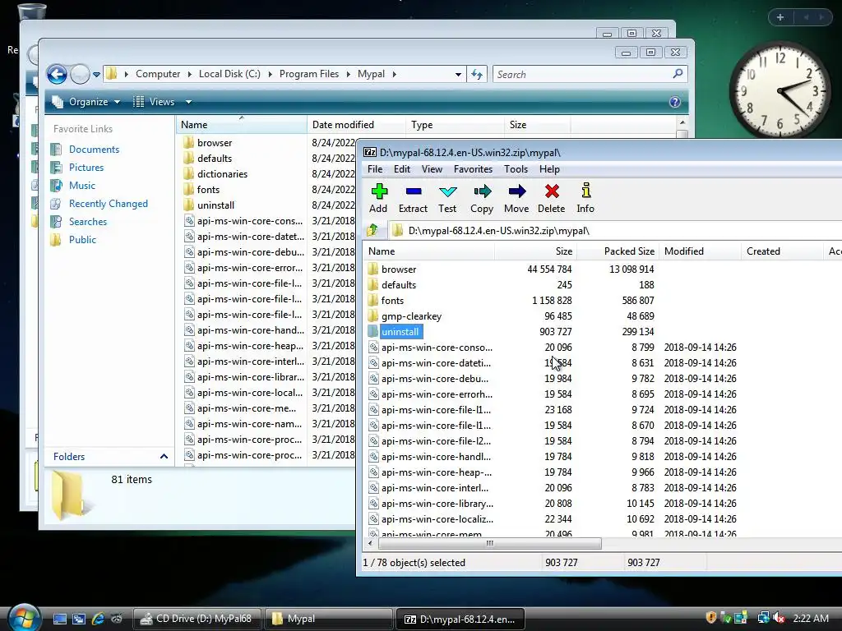The width and height of the screenshot is (842, 631).
Task: Click Switch between windows Quick Launch icon
Action: (x=79, y=619)
